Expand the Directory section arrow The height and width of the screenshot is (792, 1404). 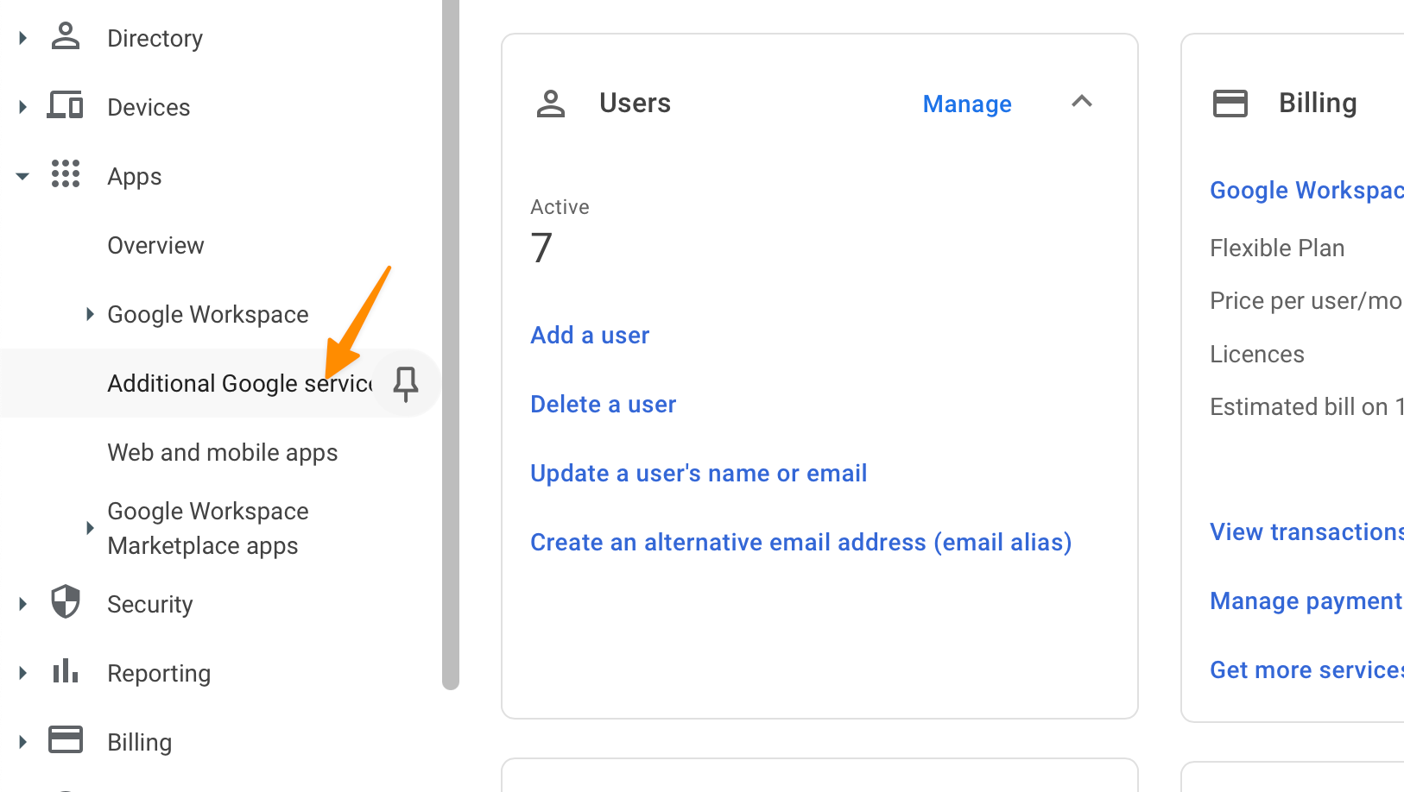coord(22,38)
